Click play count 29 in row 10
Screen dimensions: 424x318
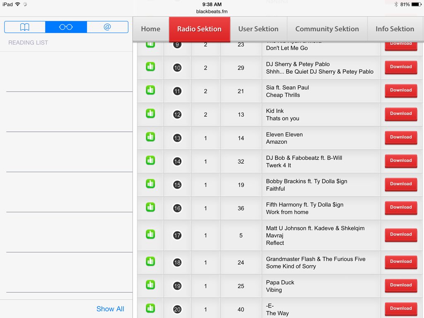[x=241, y=68]
